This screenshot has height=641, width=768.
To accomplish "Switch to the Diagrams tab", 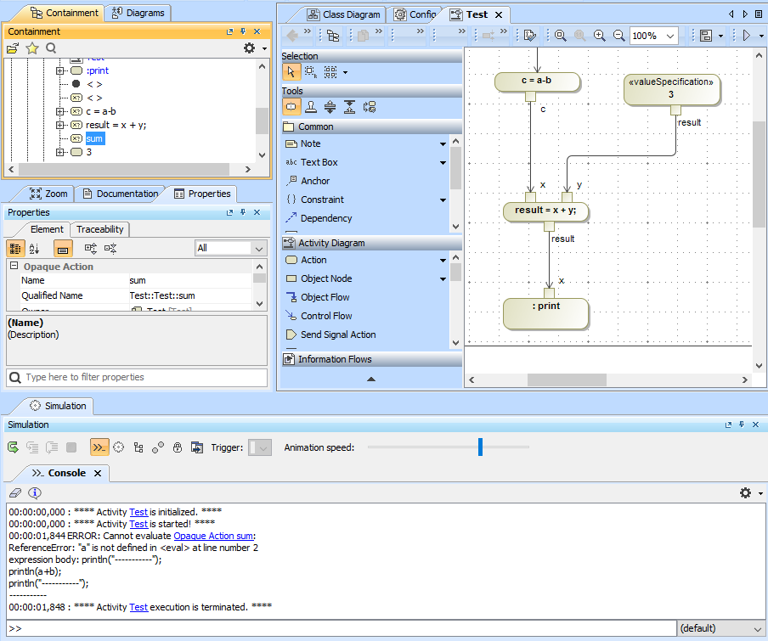I will [139, 13].
